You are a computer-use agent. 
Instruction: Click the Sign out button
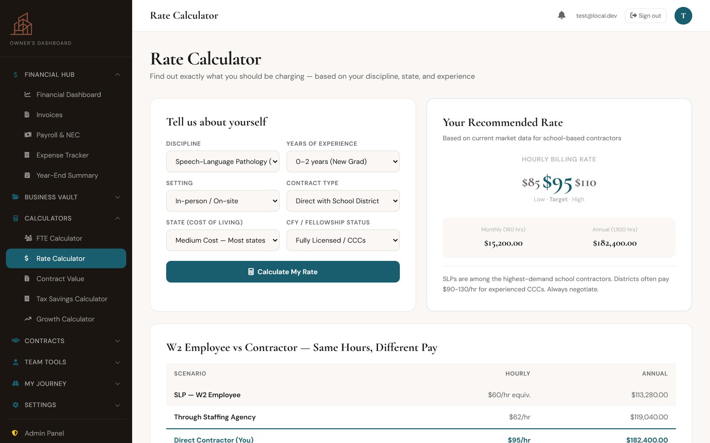645,16
